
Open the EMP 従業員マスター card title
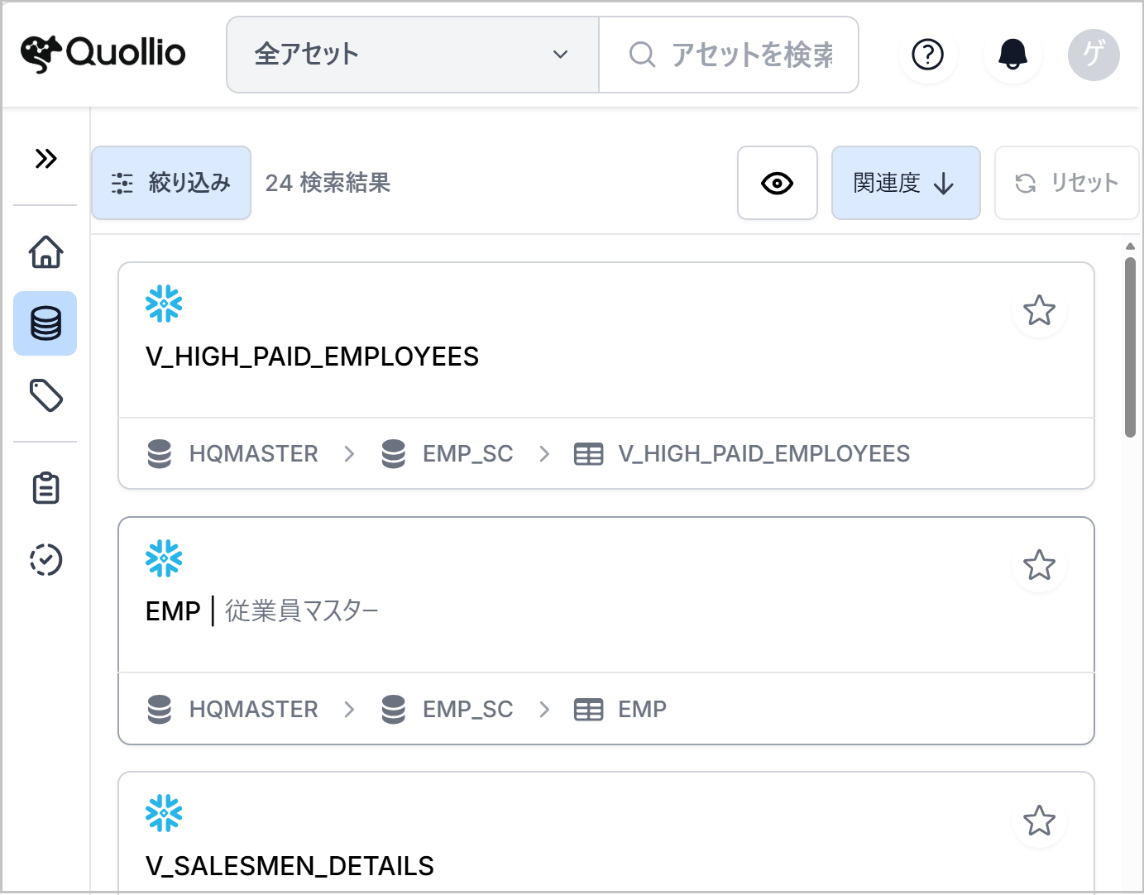pyautogui.click(x=261, y=611)
